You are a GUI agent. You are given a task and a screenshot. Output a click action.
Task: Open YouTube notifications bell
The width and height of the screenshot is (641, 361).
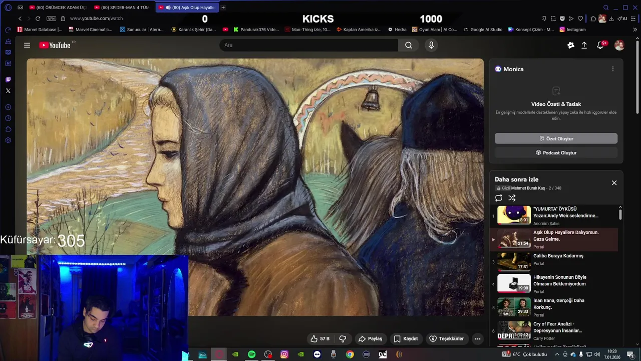[600, 45]
